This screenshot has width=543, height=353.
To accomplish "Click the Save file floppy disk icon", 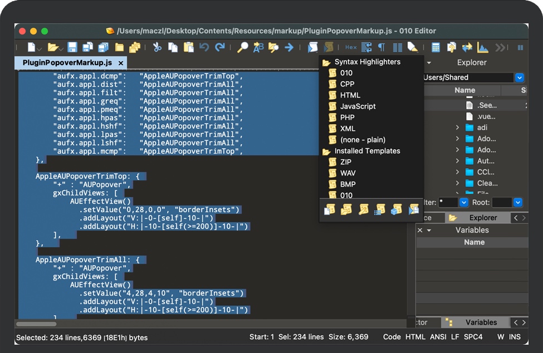I will coord(72,47).
